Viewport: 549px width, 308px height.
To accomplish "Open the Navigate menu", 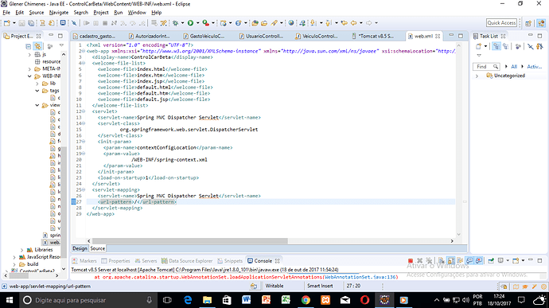I will pyautogui.click(x=59, y=13).
